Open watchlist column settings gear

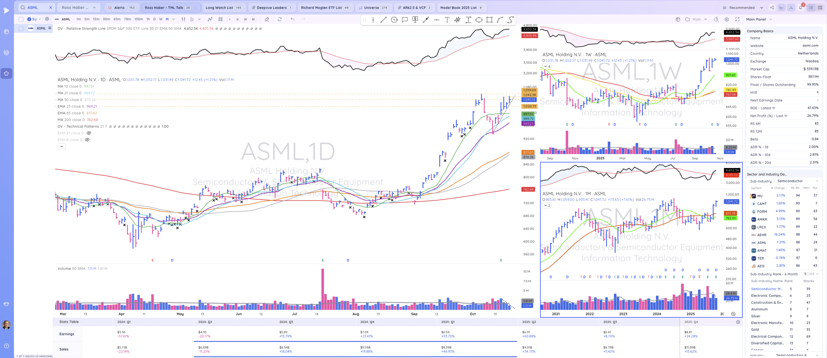47,19
